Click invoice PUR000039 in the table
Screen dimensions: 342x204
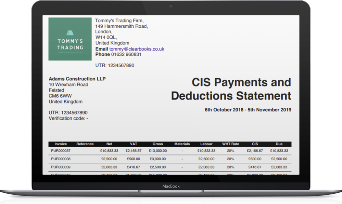61,167
